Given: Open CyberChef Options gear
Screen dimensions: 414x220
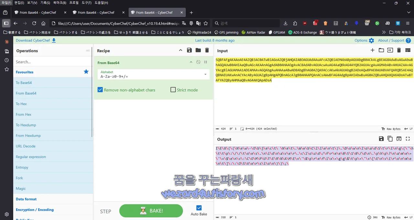Looking at the screenshot, I should 364,40.
